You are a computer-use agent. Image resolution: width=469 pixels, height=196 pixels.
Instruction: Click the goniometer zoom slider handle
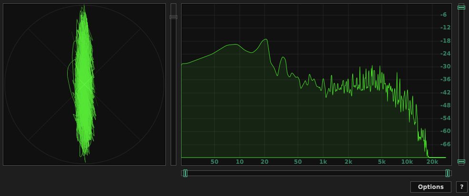pos(173,17)
